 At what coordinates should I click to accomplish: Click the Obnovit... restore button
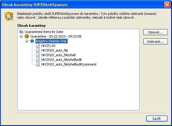[x=155, y=32]
